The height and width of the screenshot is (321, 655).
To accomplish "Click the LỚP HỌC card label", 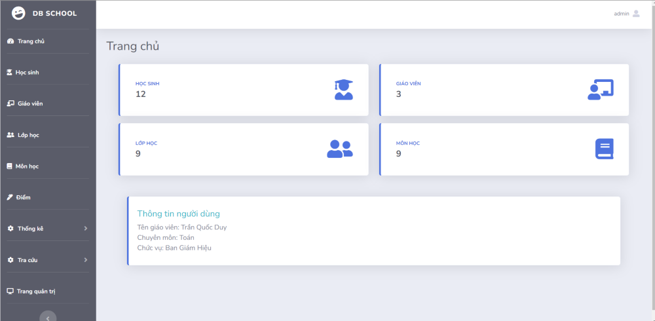I will 146,143.
